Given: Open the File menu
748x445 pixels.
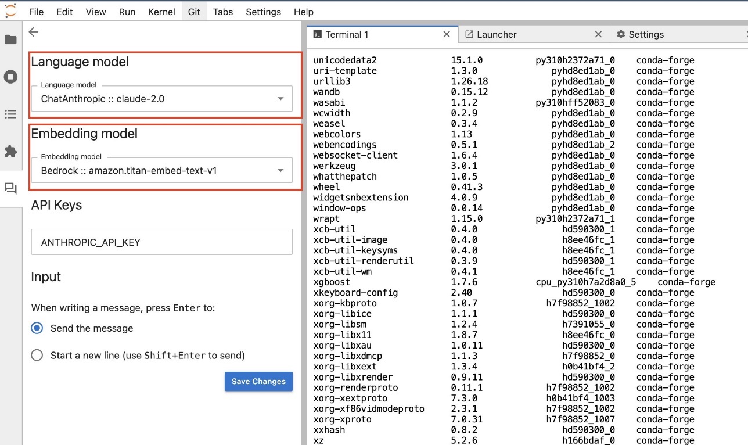Looking at the screenshot, I should (36, 12).
